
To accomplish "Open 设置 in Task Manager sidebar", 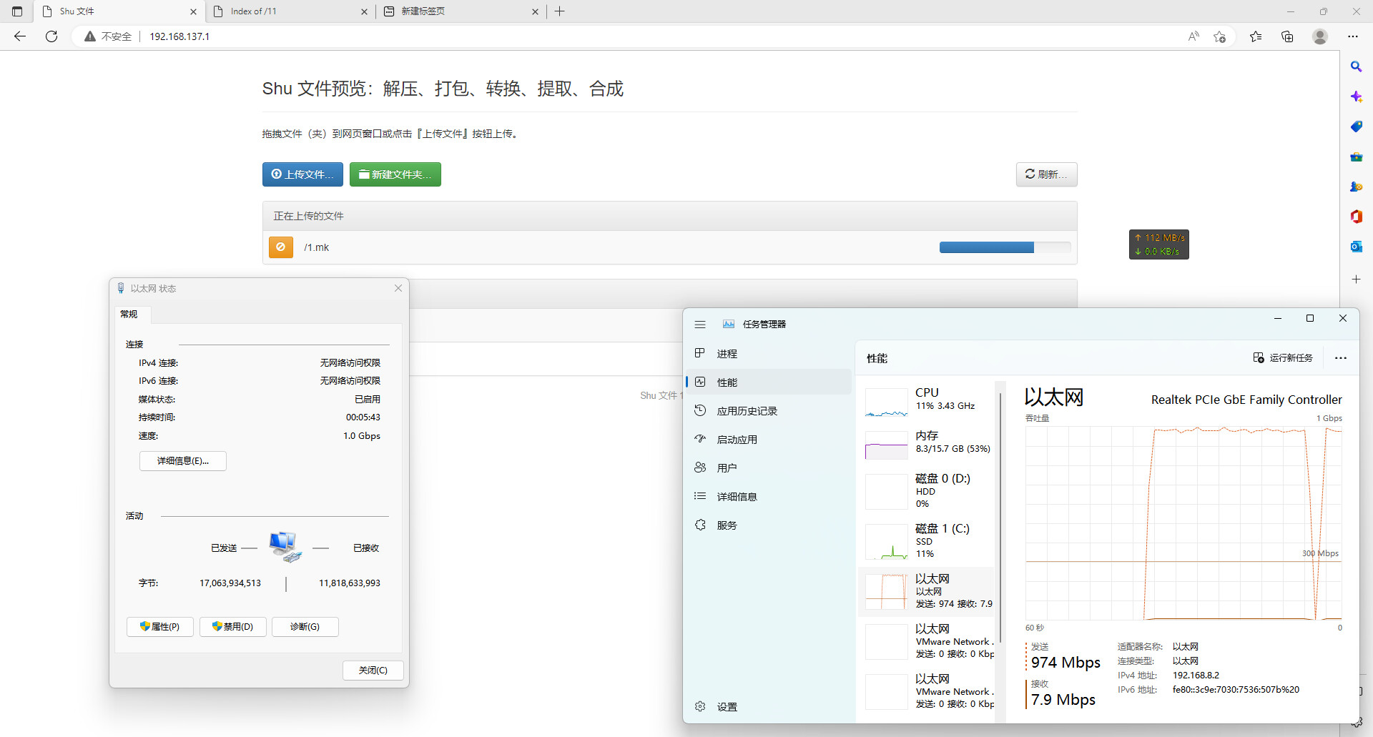I will point(769,707).
